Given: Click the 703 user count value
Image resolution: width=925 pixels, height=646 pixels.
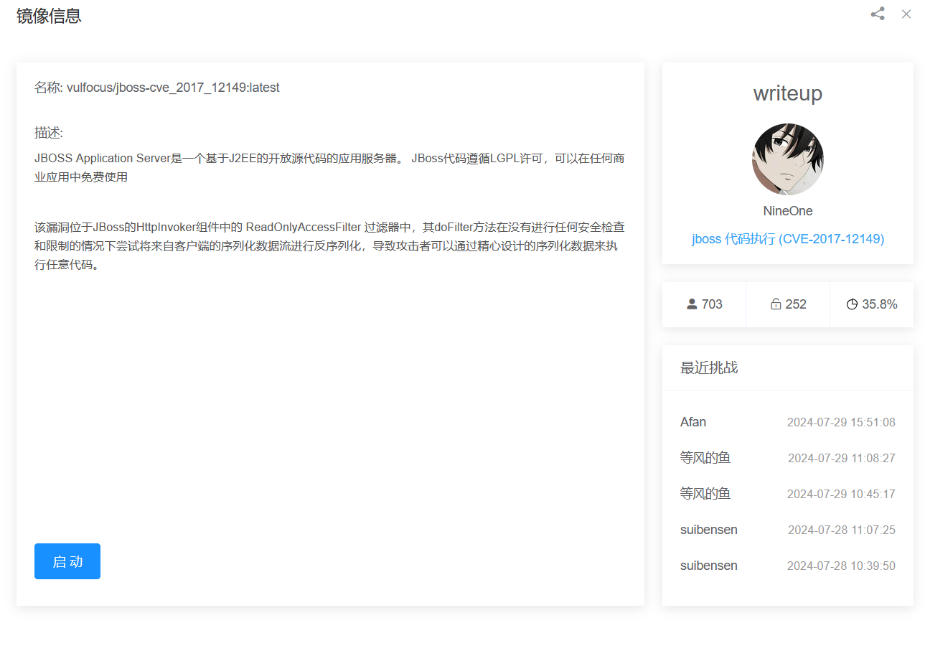Looking at the screenshot, I should point(712,304).
